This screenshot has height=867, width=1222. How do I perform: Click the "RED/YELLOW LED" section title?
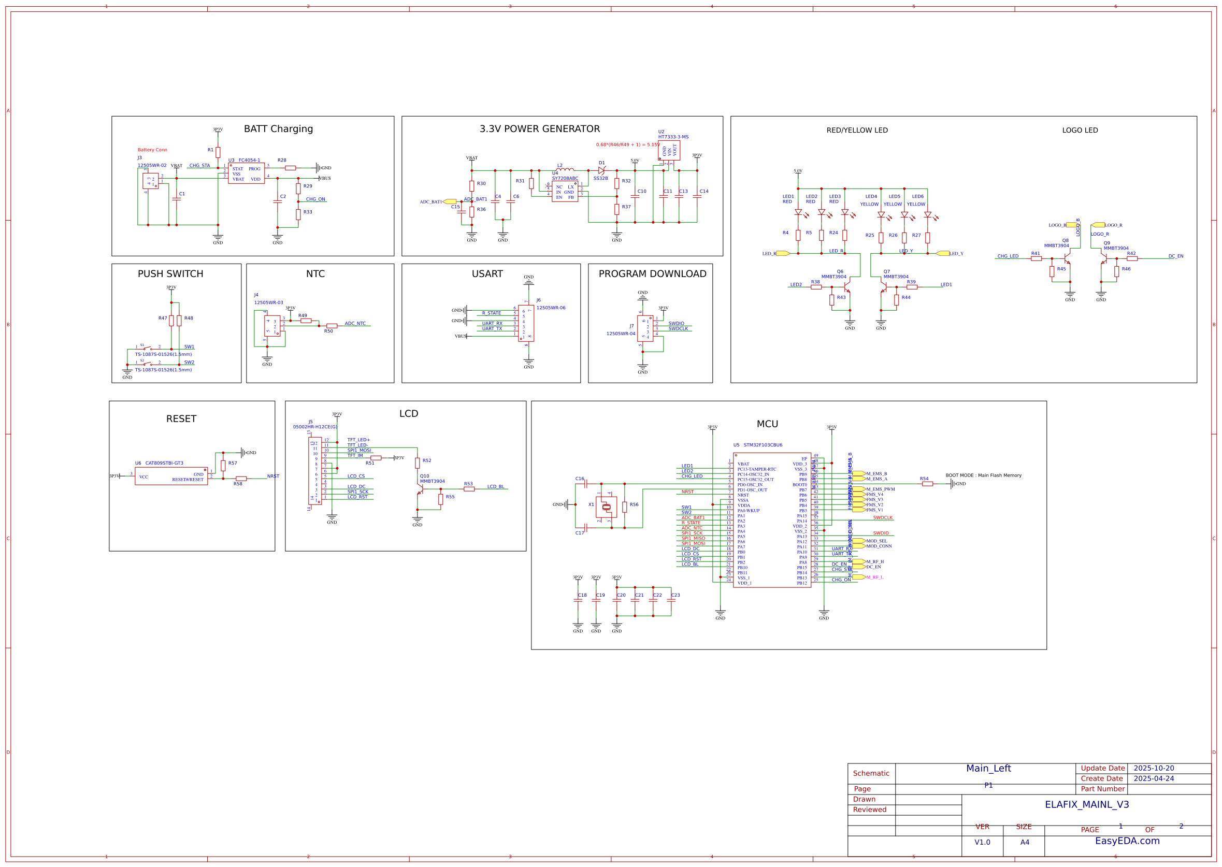point(857,131)
